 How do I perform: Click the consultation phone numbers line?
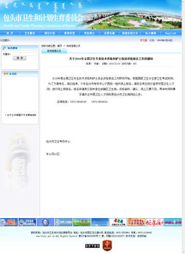[x=82, y=102]
